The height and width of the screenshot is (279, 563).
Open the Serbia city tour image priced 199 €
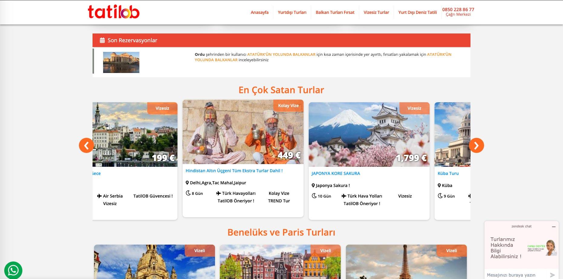pyautogui.click(x=135, y=135)
